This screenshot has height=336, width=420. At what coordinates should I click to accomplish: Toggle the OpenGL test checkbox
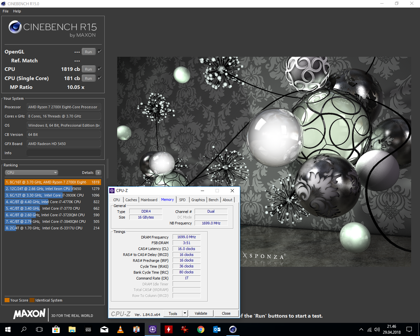coord(99,52)
